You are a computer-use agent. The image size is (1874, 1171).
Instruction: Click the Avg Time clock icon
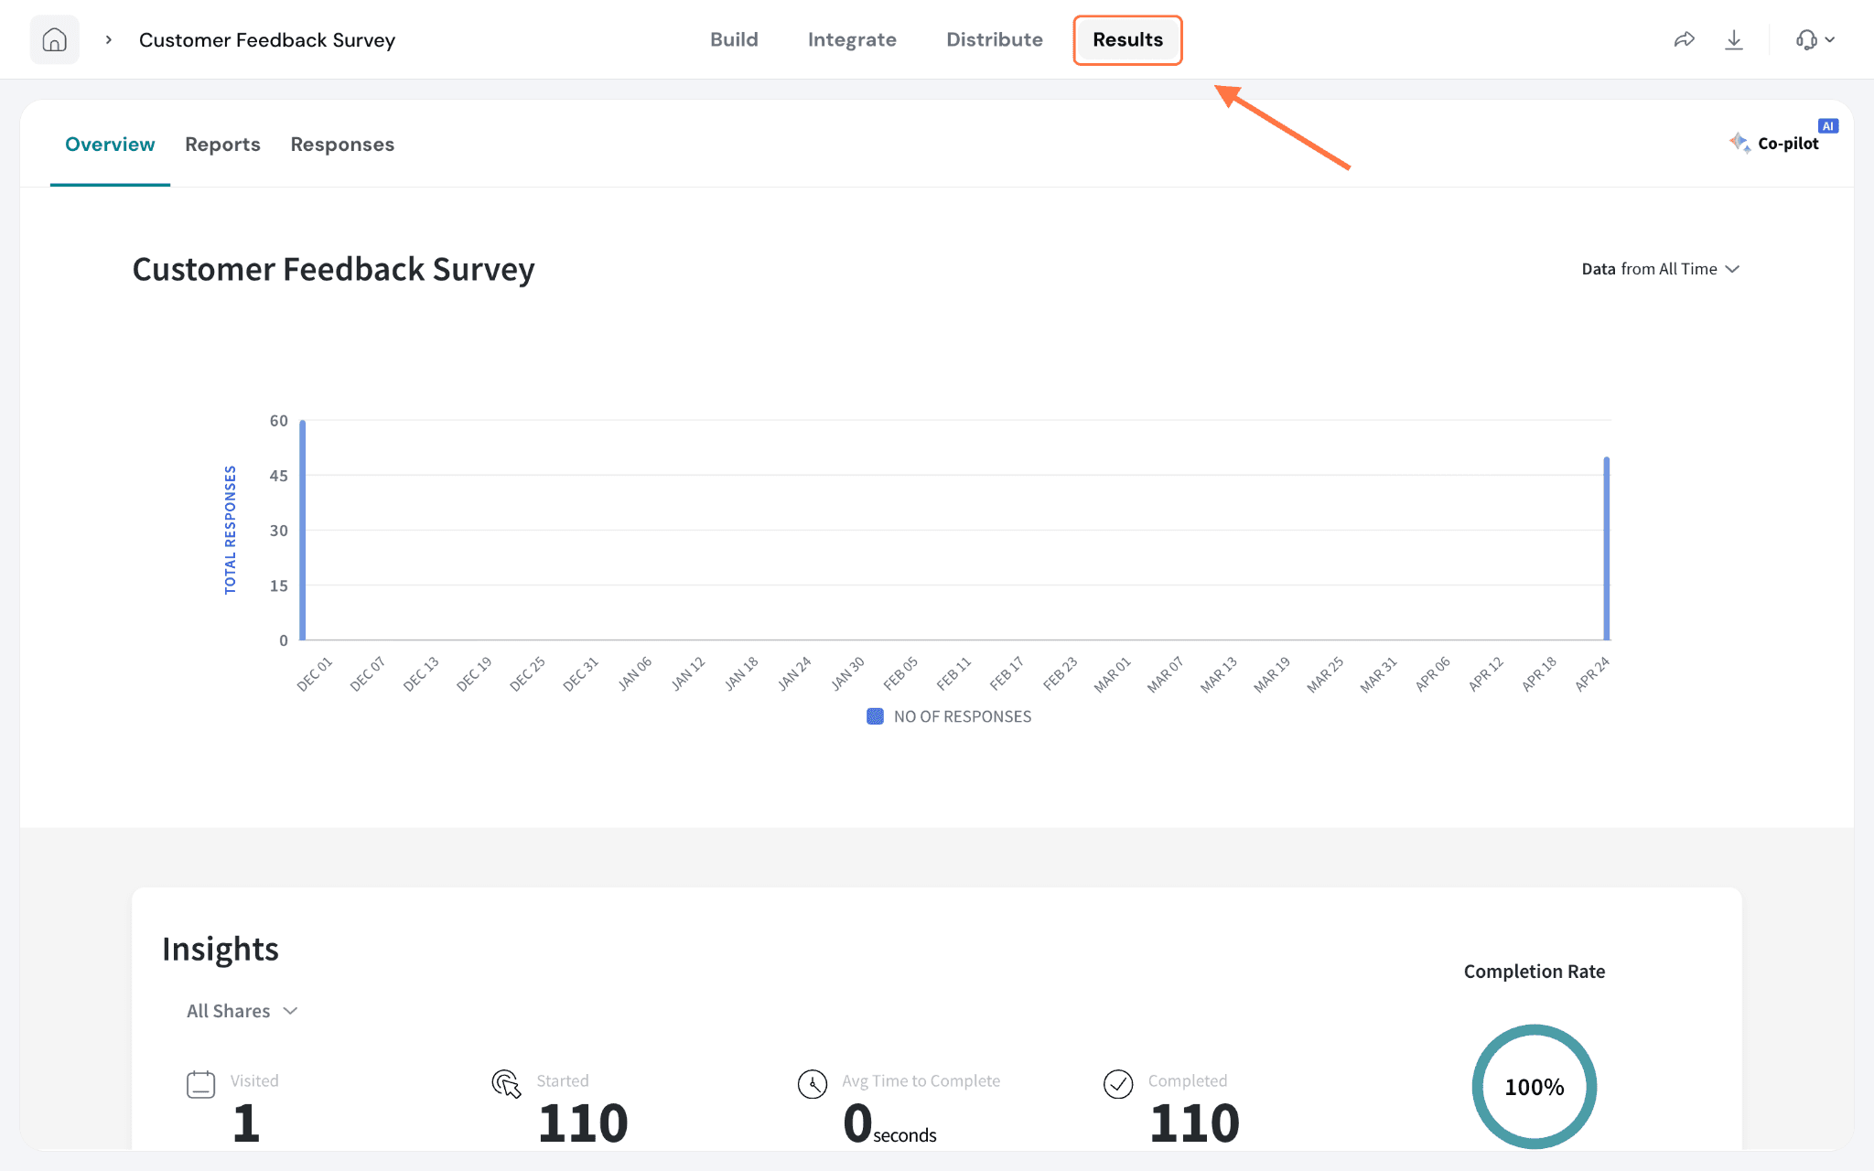click(813, 1084)
